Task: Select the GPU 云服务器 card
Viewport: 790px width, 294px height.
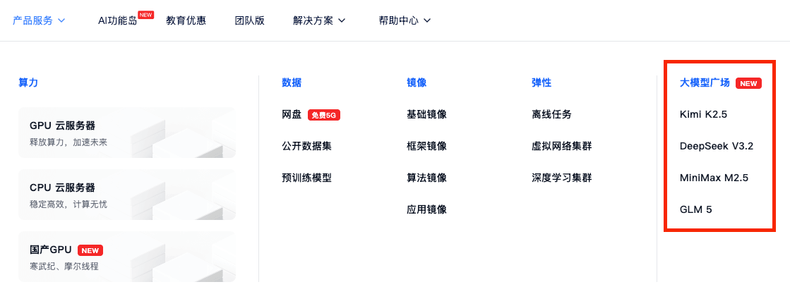Action: point(127,133)
